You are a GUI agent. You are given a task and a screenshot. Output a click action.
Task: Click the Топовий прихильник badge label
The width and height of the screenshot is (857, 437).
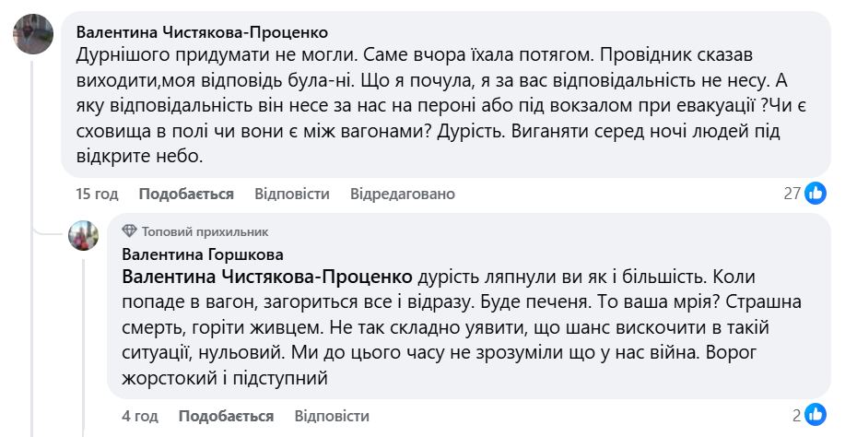point(205,231)
